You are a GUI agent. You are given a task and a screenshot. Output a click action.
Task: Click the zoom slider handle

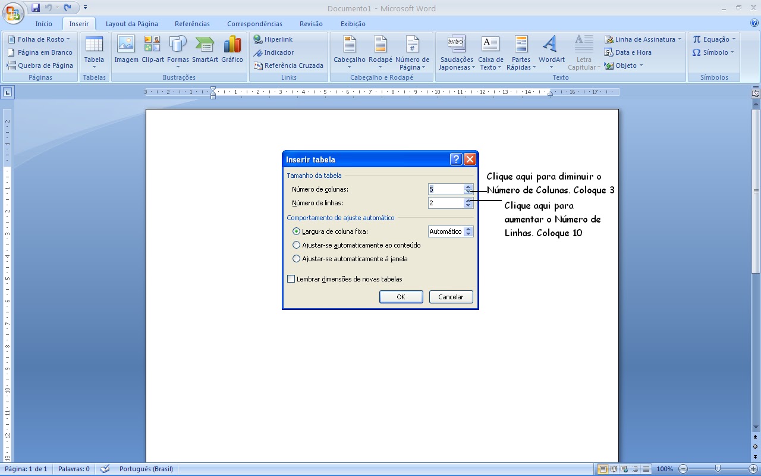[x=718, y=469]
